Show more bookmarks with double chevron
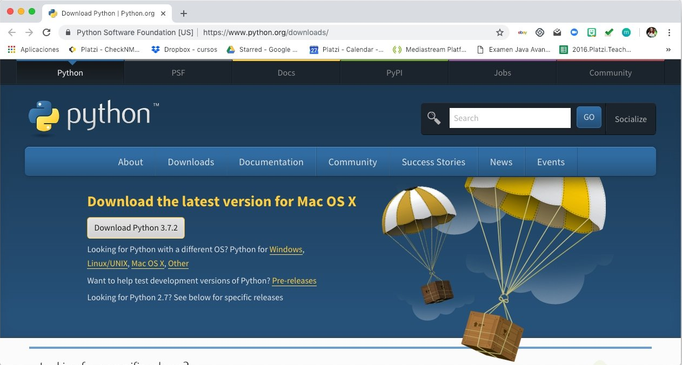 668,49
